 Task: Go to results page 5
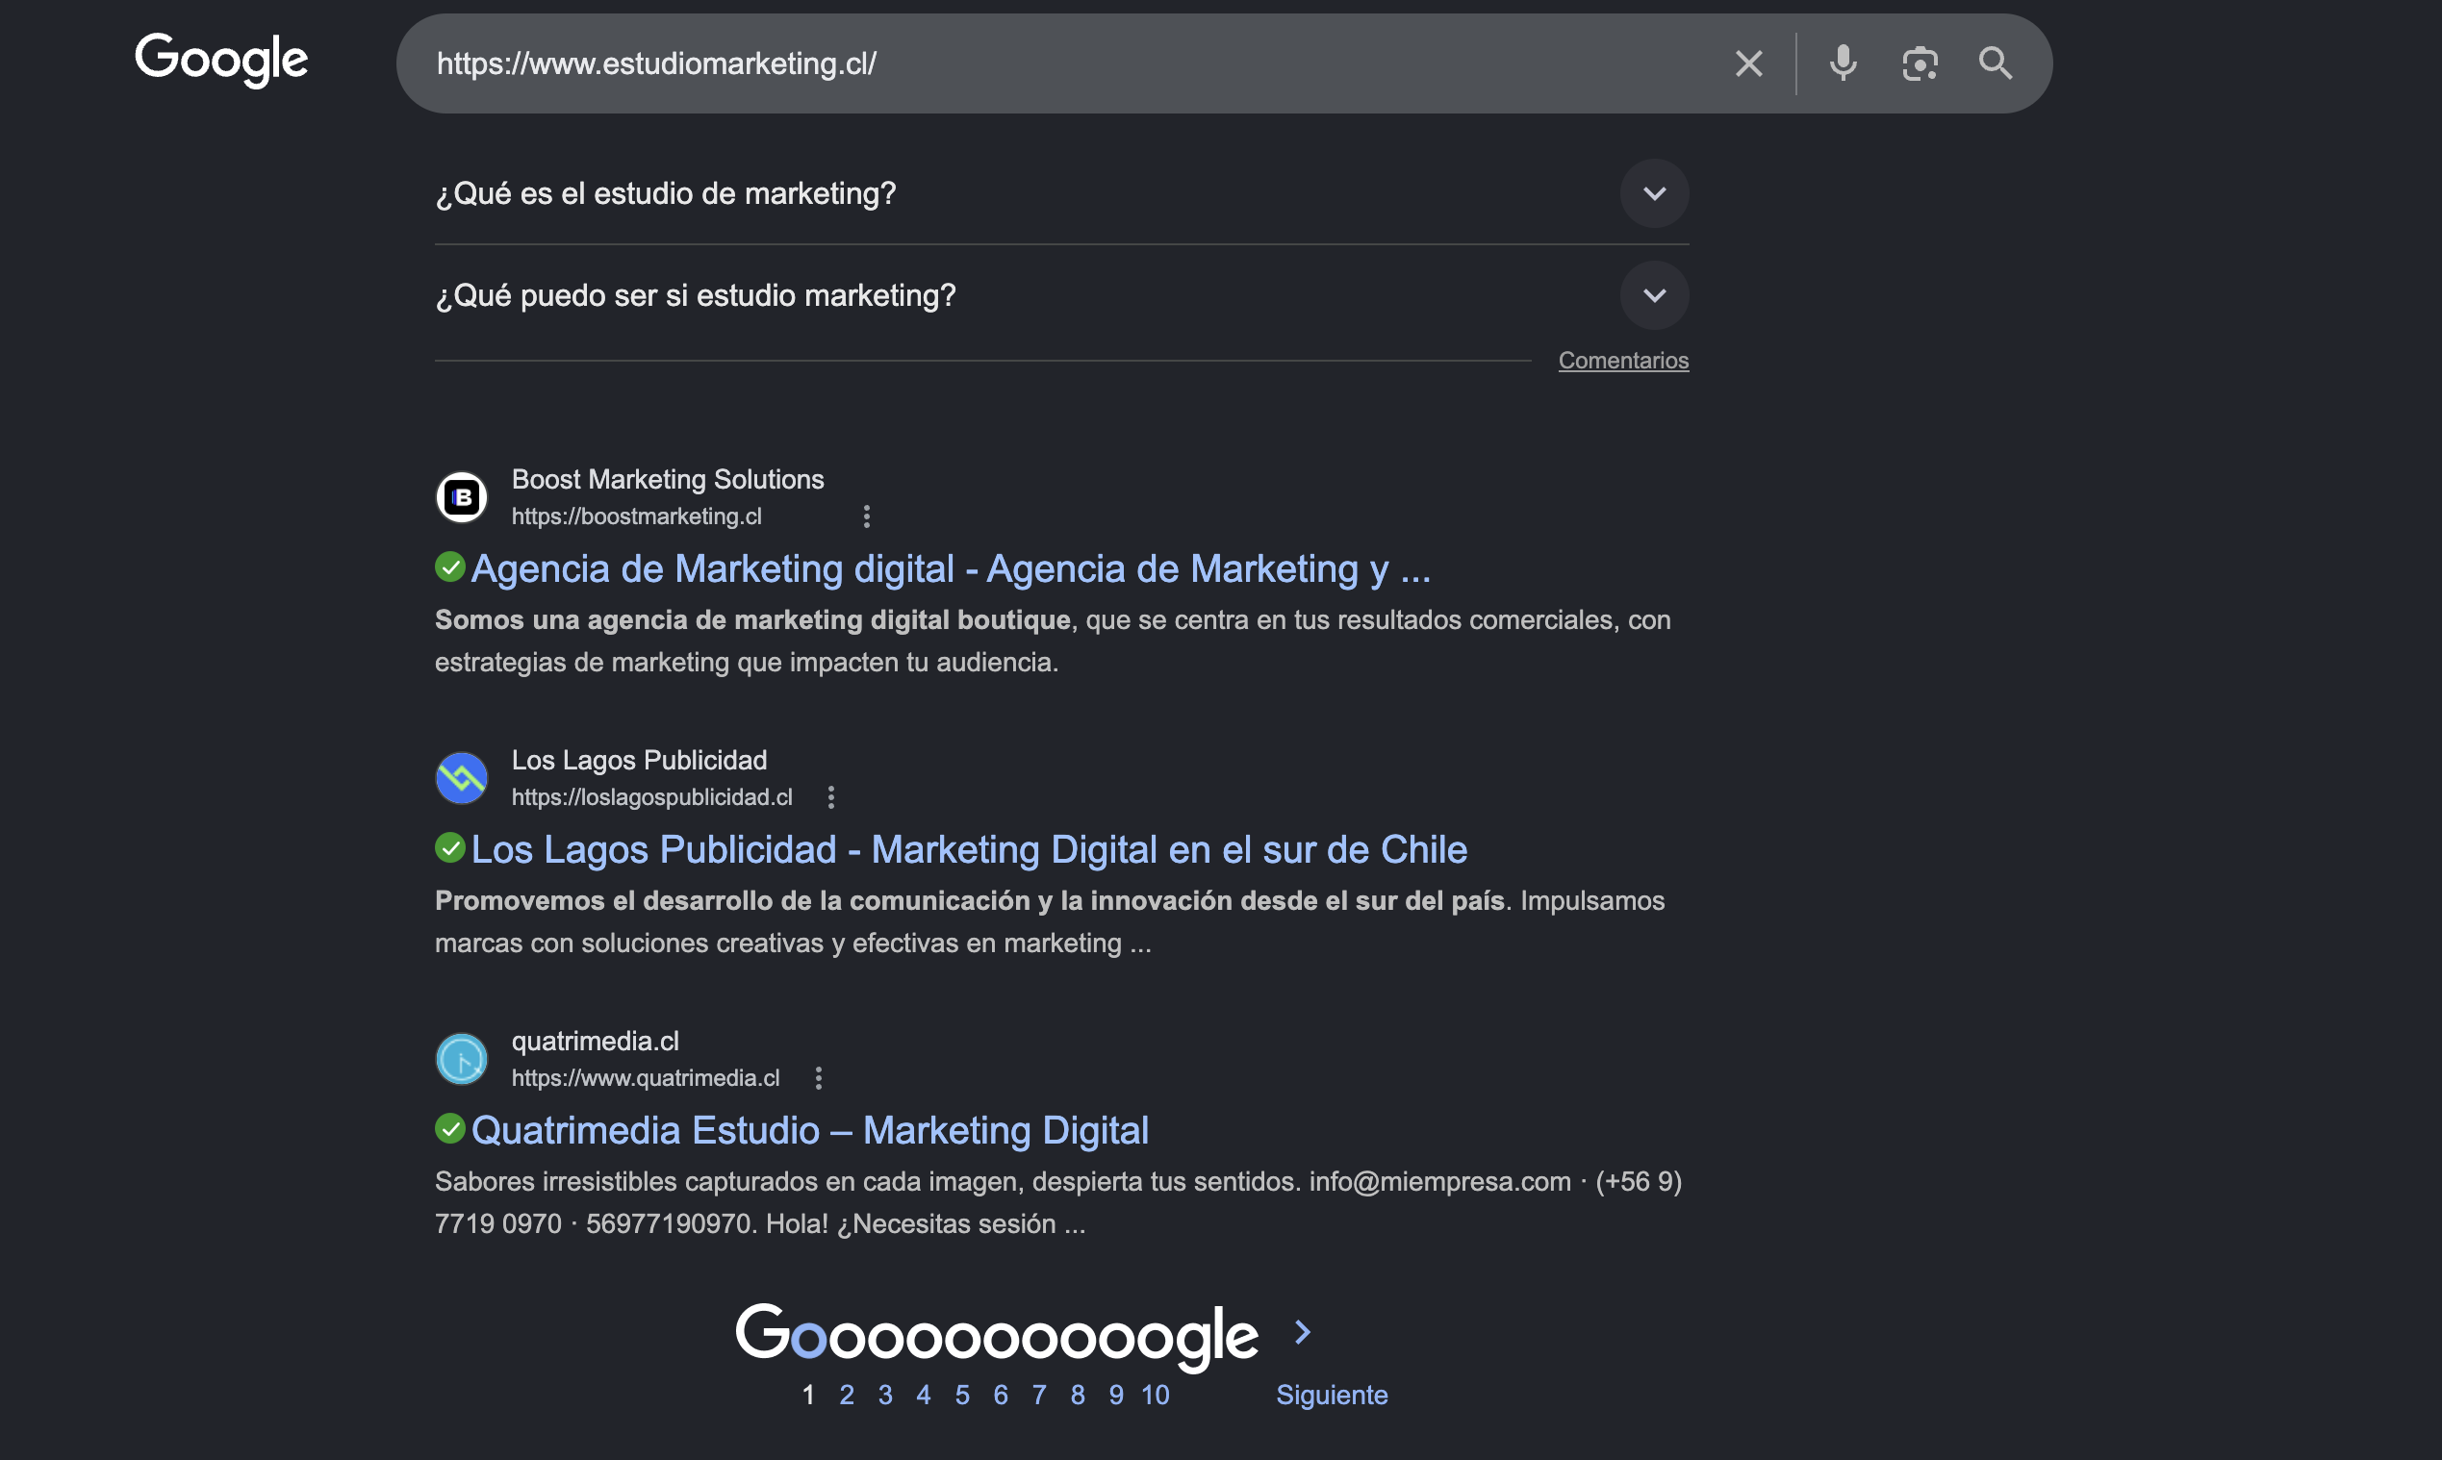961,1395
